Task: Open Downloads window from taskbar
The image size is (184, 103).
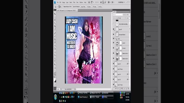Action: point(107,93)
